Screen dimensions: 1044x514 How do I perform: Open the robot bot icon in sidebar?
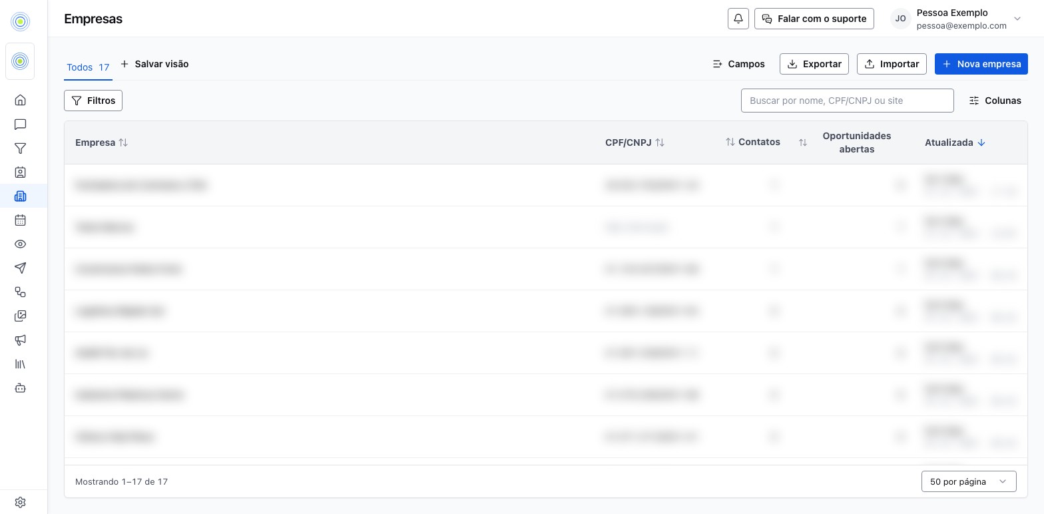pyautogui.click(x=21, y=387)
